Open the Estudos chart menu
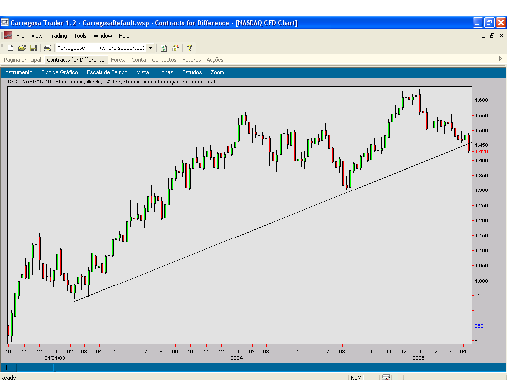This screenshot has width=507, height=380. 192,72
